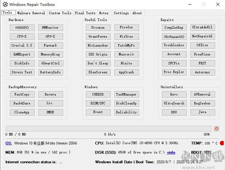225x170 pixels.
Task: Launch Autoruns
Action: [202, 72]
